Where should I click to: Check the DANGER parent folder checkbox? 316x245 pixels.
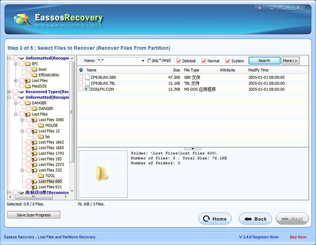[x=22, y=103]
